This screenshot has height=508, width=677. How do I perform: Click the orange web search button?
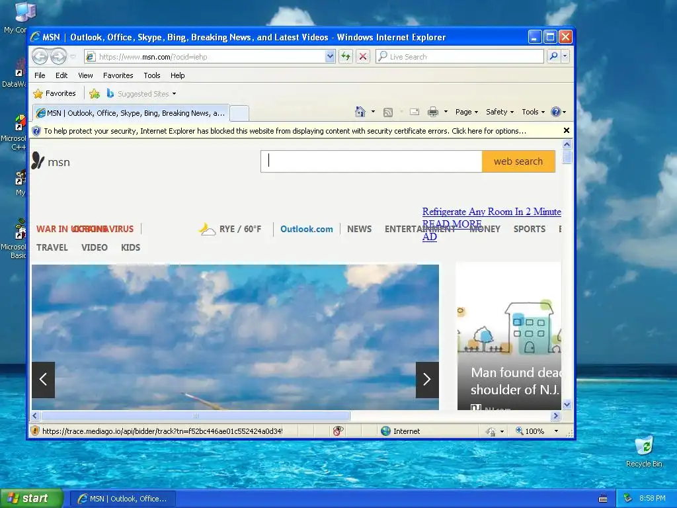pos(518,161)
